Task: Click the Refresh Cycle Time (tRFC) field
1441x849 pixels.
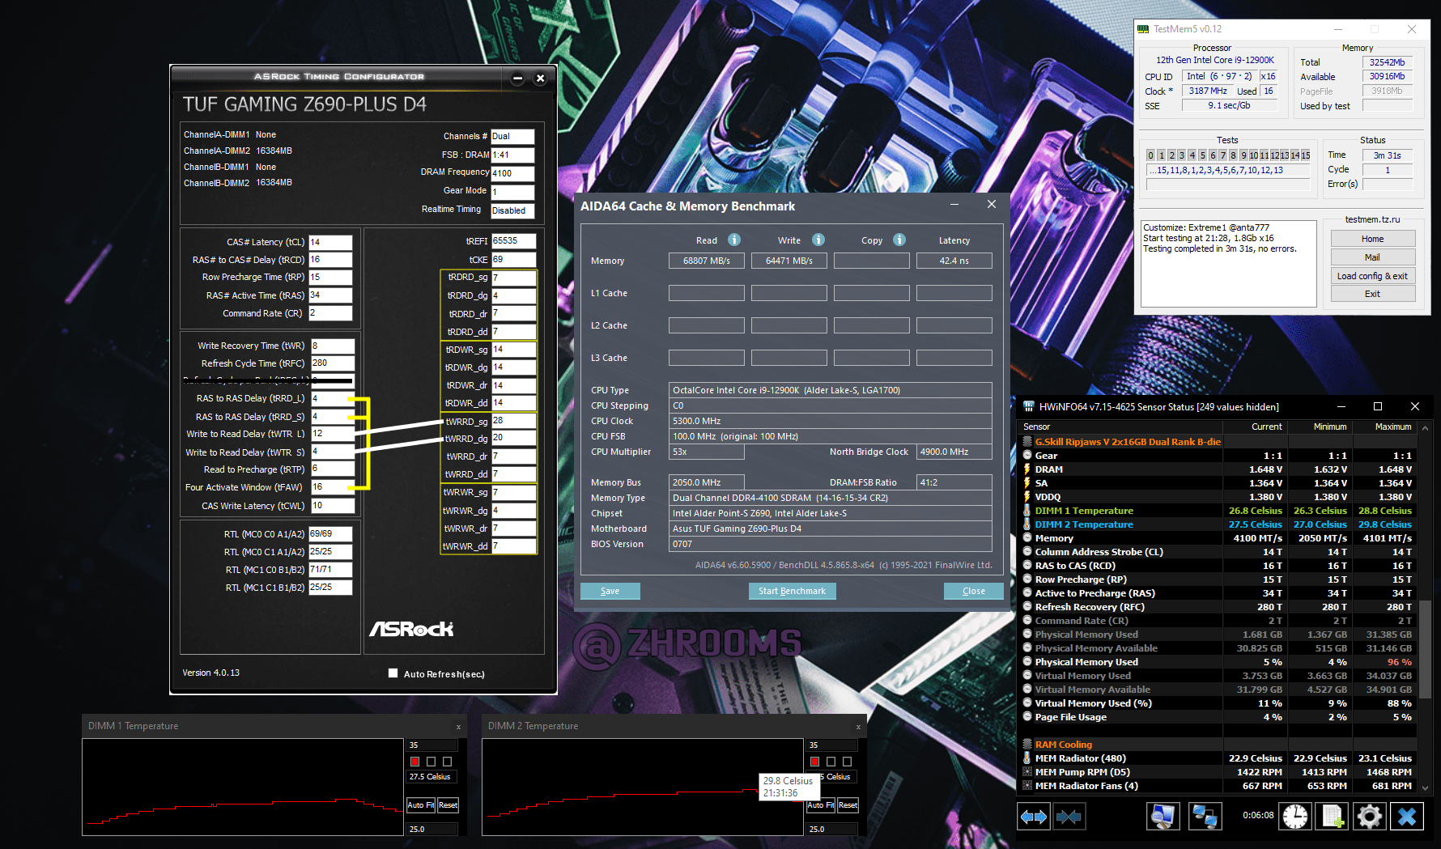Action: 333,363
